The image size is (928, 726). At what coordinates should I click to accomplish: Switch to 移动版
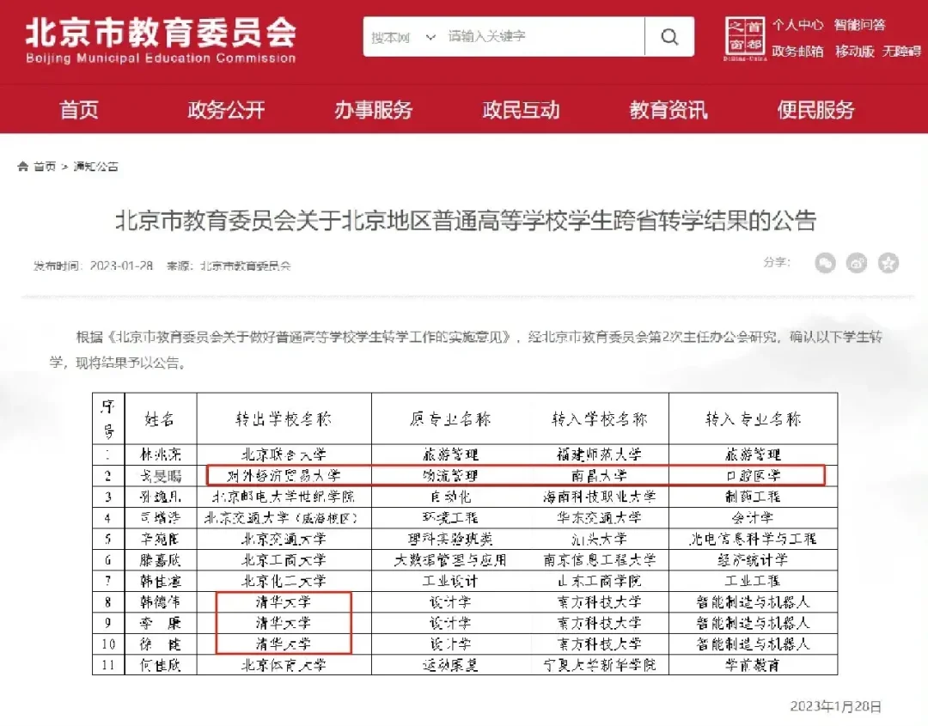tap(853, 52)
